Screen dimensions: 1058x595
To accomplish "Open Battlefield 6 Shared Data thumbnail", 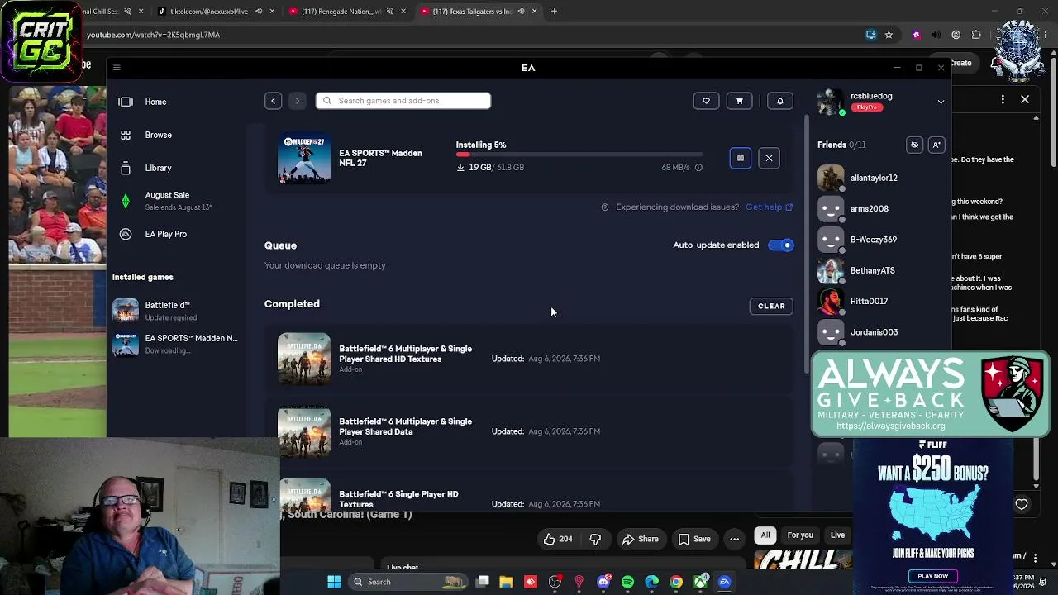I will tap(304, 431).
